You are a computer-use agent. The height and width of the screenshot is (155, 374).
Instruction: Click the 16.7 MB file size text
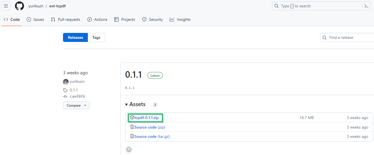pos(306,118)
